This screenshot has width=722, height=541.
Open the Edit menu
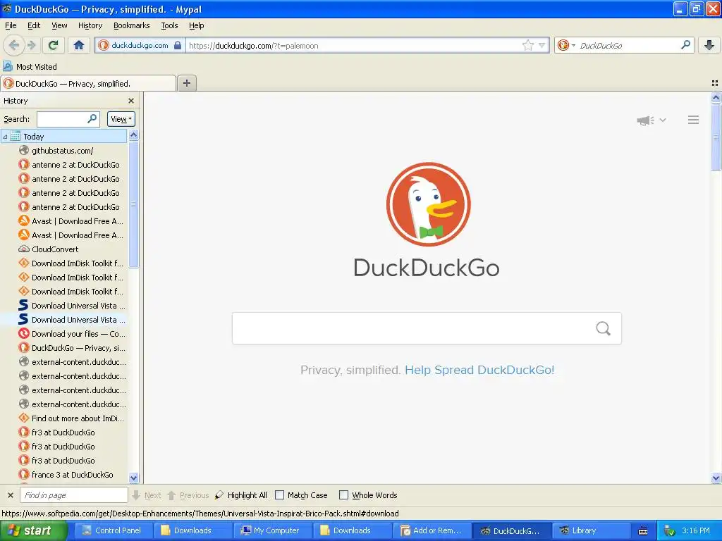click(34, 25)
